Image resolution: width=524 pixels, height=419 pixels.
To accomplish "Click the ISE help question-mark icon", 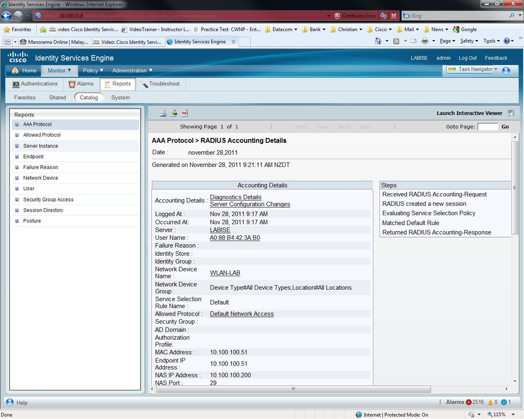I will click(506, 70).
